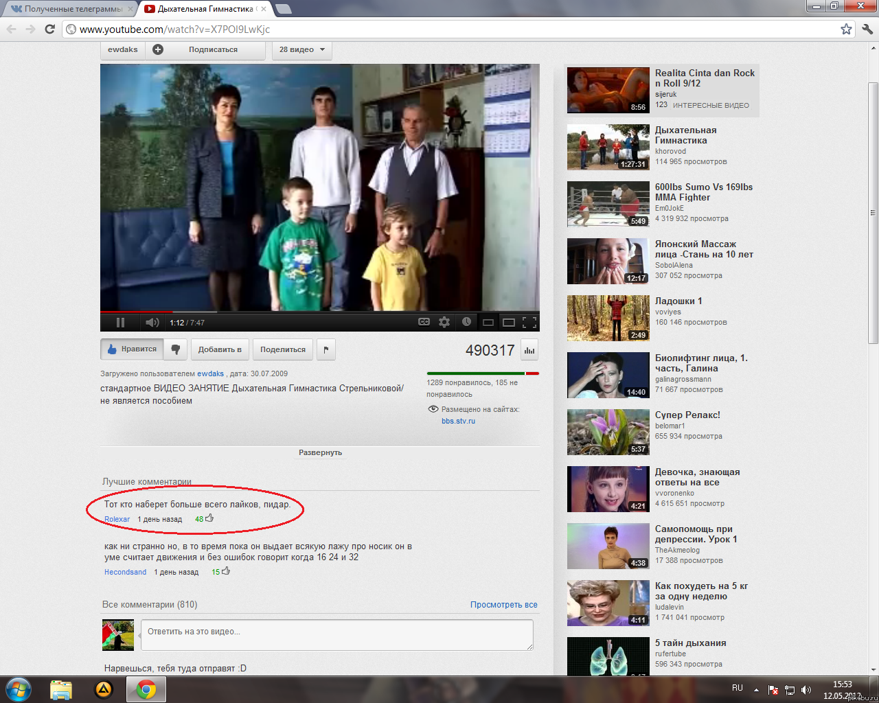Open Chrome's wrench menu
The width and height of the screenshot is (879, 703).
pyautogui.click(x=867, y=29)
